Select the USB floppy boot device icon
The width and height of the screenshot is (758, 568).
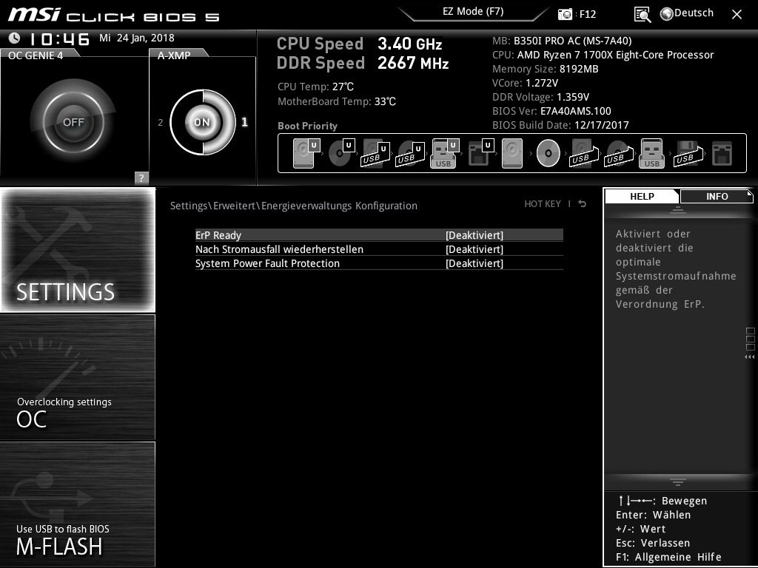click(x=688, y=153)
